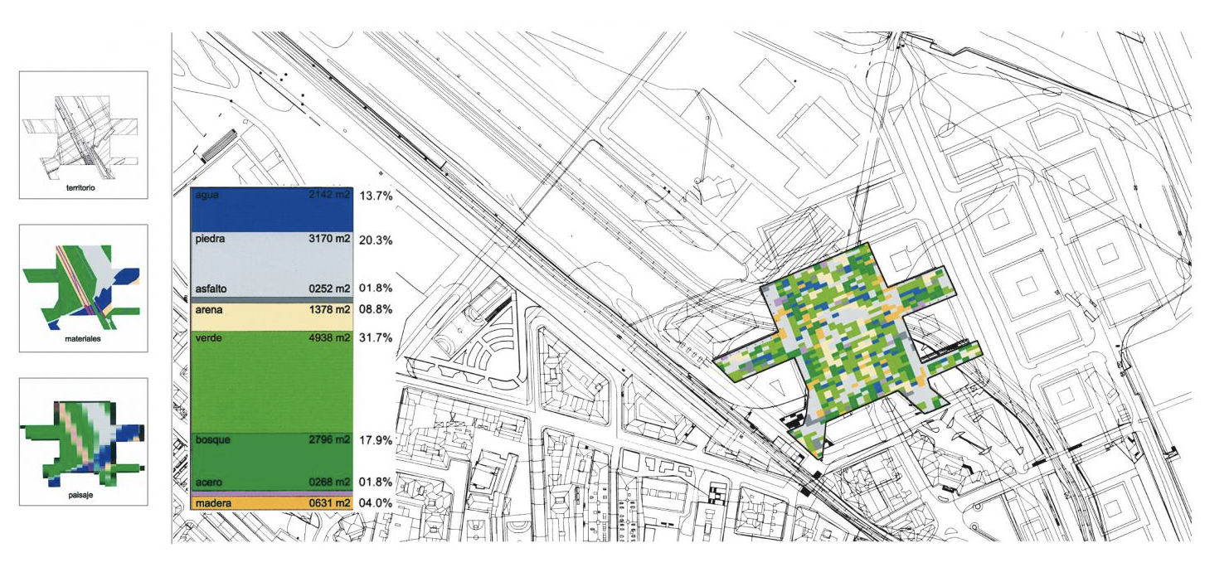The width and height of the screenshot is (1229, 577).
Task: Pick the beige arena color bar
Action: [x=273, y=317]
